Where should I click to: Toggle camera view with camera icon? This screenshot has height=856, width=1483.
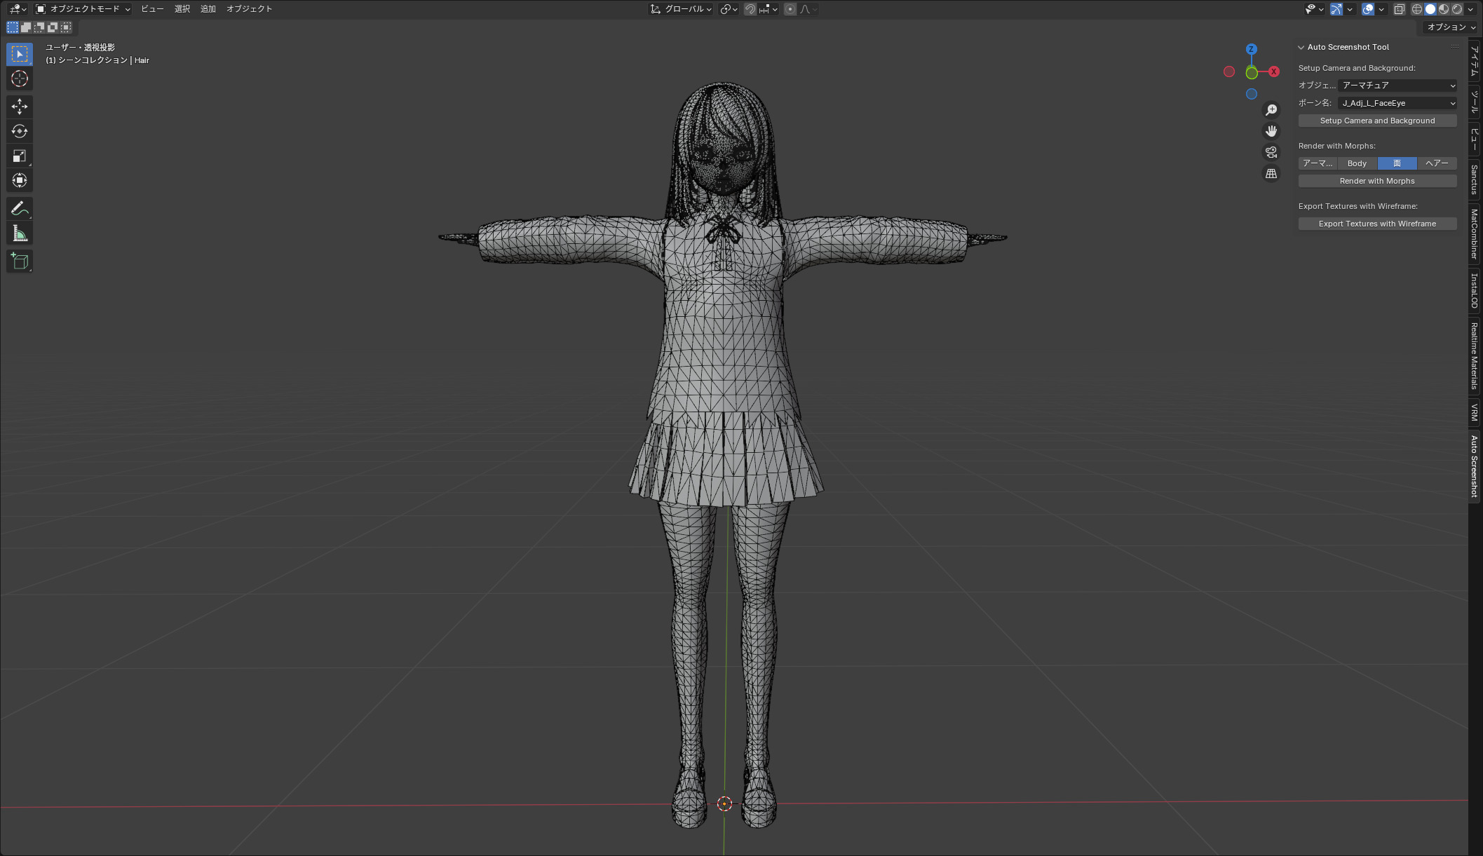coord(1271,152)
